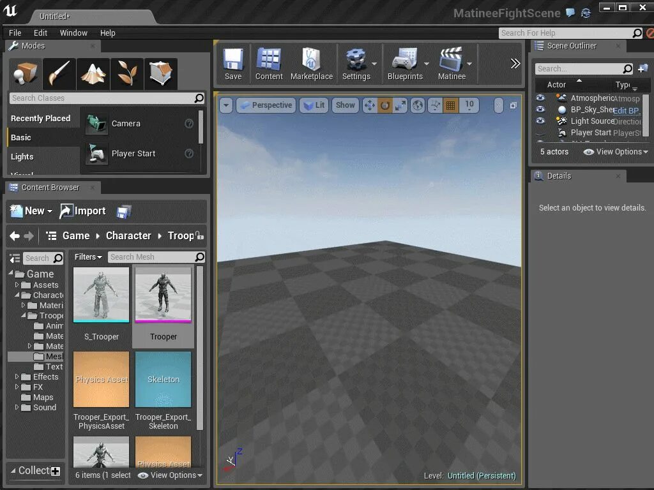
Task: Toggle surface snapping in viewport toolbar
Action: coord(436,105)
